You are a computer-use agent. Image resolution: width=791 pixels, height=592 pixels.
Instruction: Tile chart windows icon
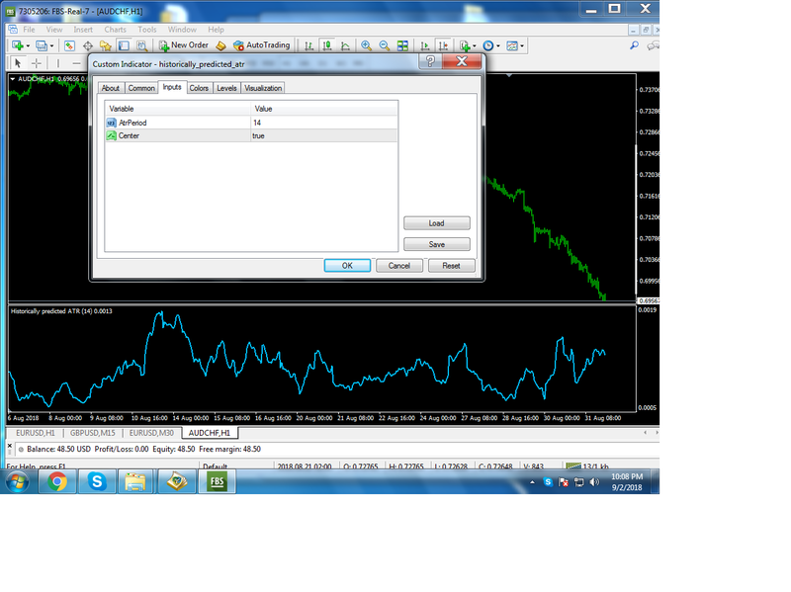[x=402, y=45]
